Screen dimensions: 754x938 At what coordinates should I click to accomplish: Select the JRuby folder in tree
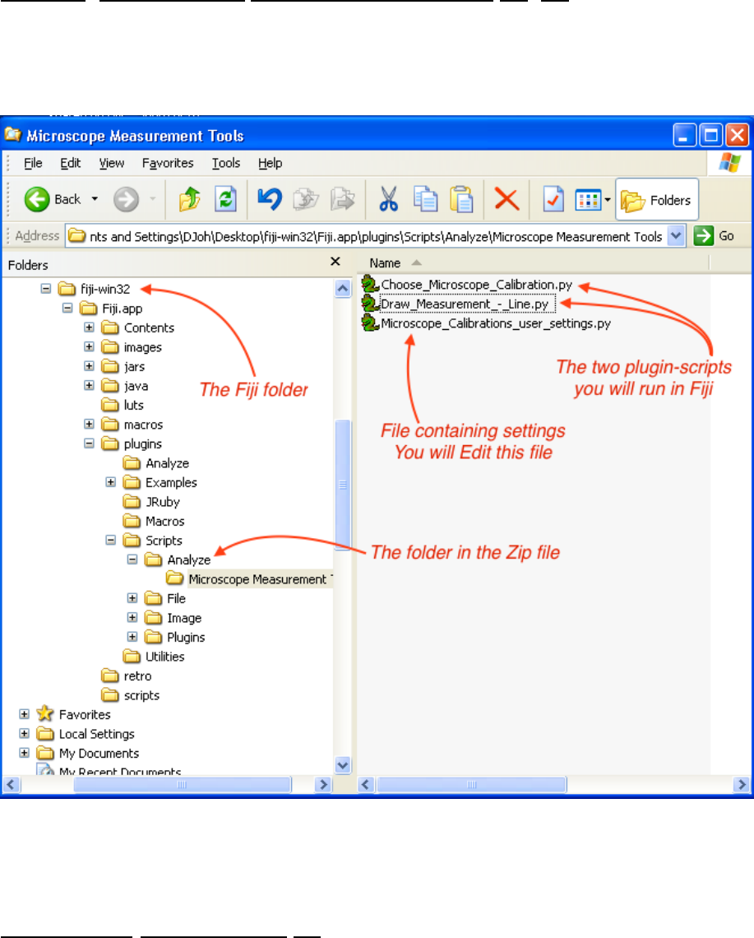click(x=151, y=502)
